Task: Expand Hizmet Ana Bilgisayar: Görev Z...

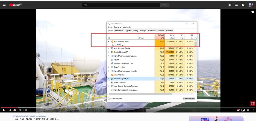Action: point(108,71)
